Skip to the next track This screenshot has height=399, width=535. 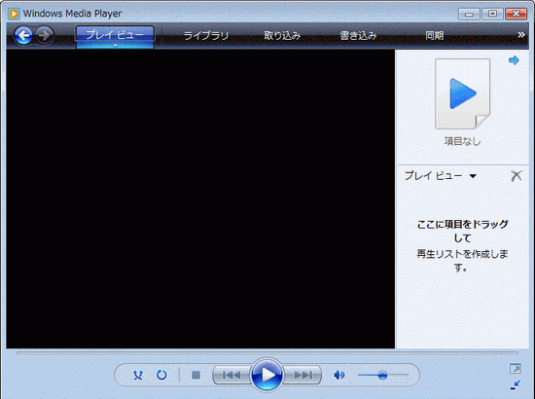point(303,375)
